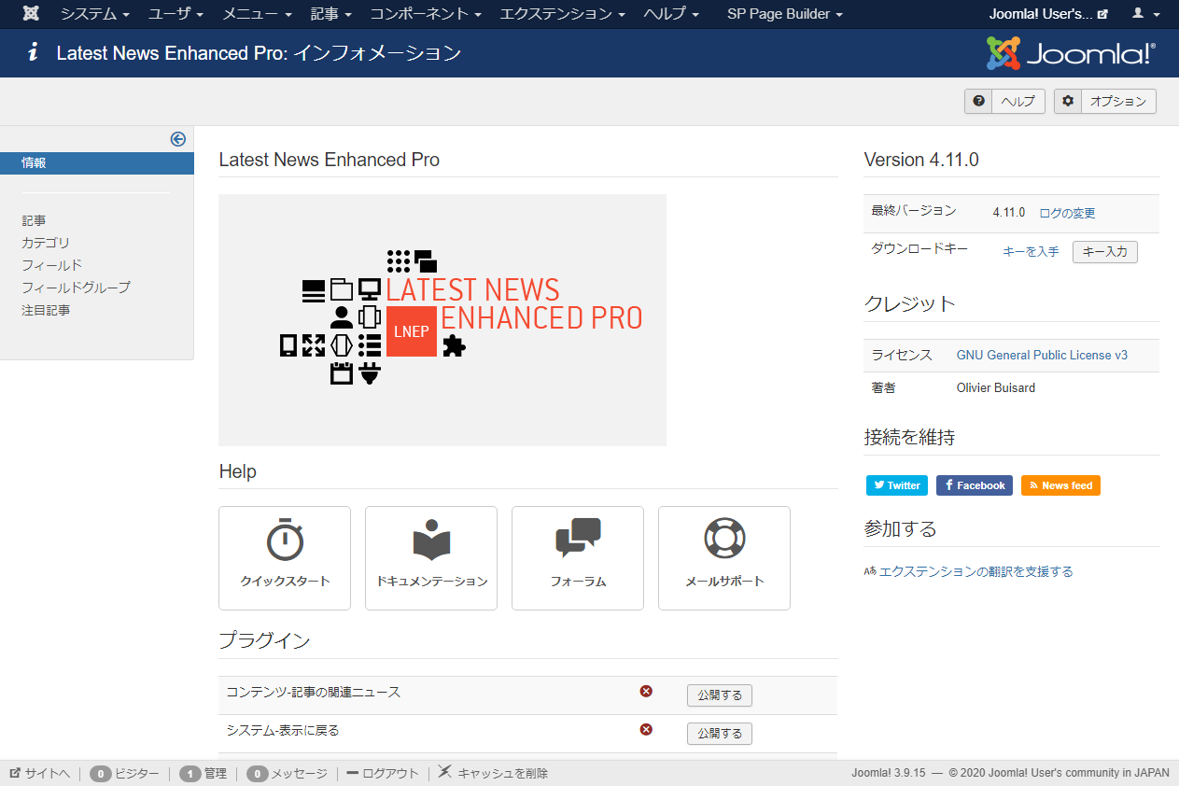Screen dimensions: 1179x786
Task: Select the 情報 tab in the sidebar
Action: (34, 162)
